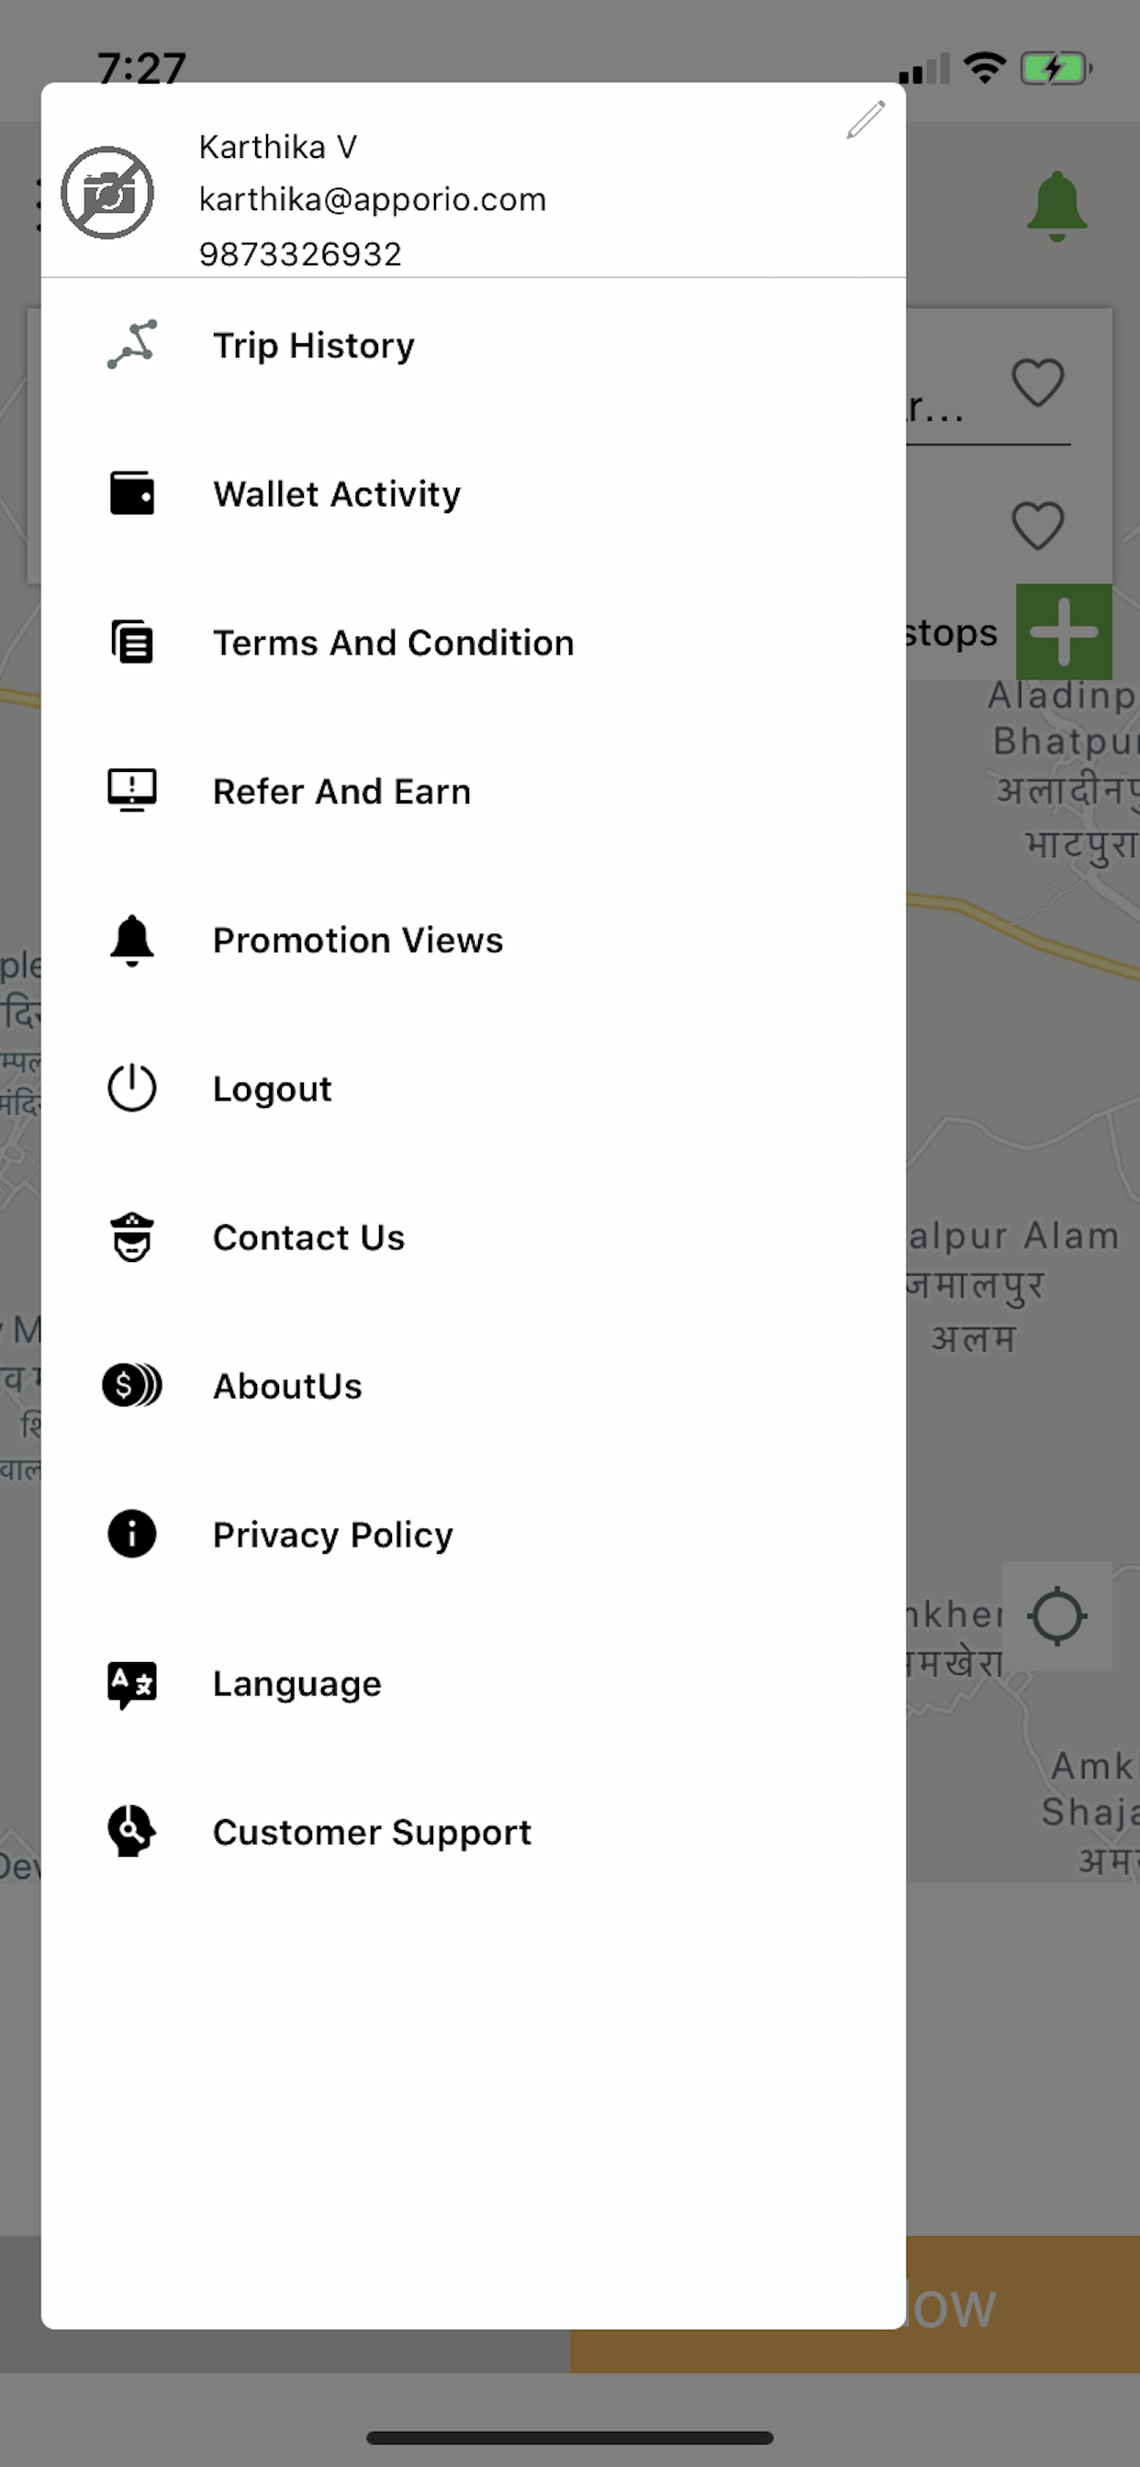The image size is (1140, 2467).
Task: Tap the locate-me crosshair button
Action: tap(1056, 1616)
